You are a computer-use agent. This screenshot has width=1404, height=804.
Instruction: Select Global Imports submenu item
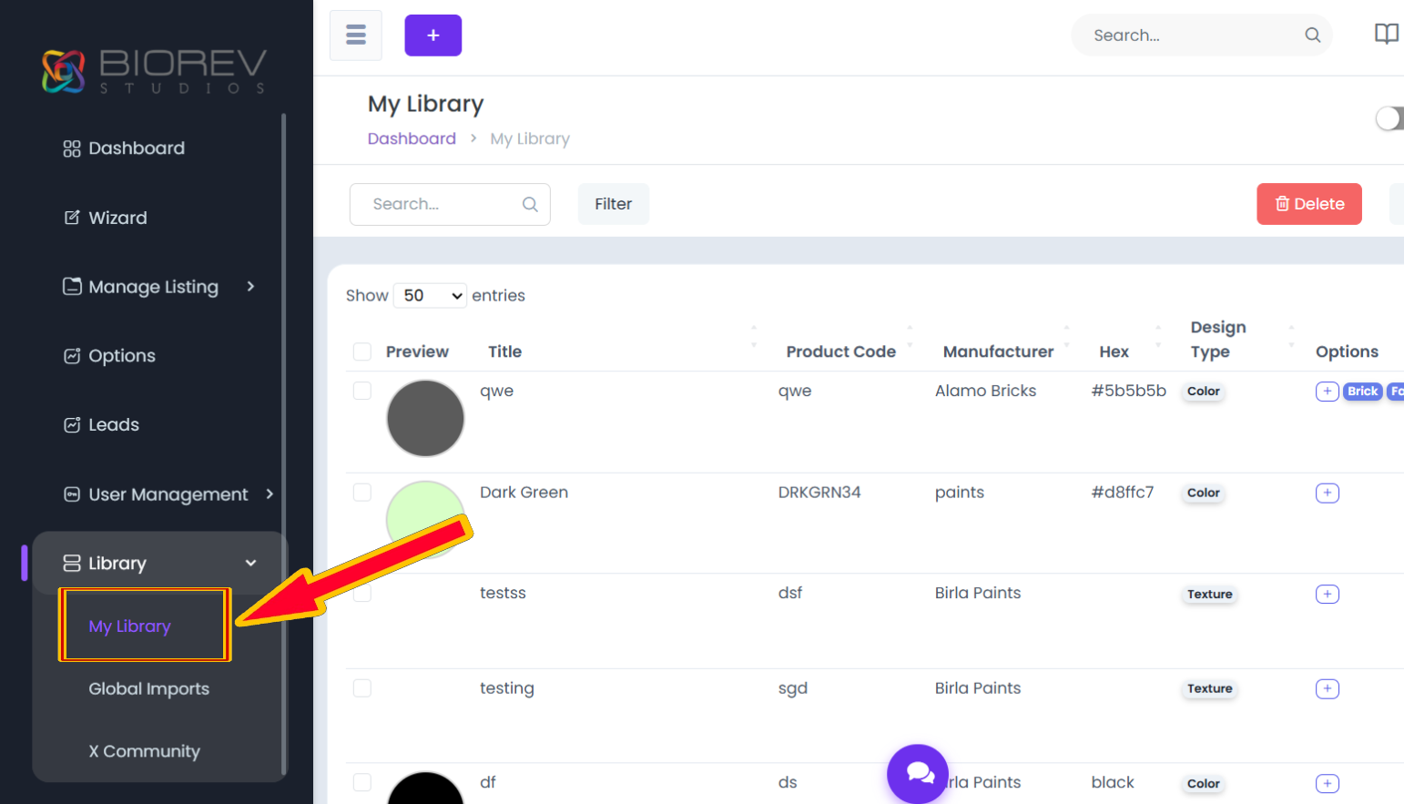coord(149,689)
